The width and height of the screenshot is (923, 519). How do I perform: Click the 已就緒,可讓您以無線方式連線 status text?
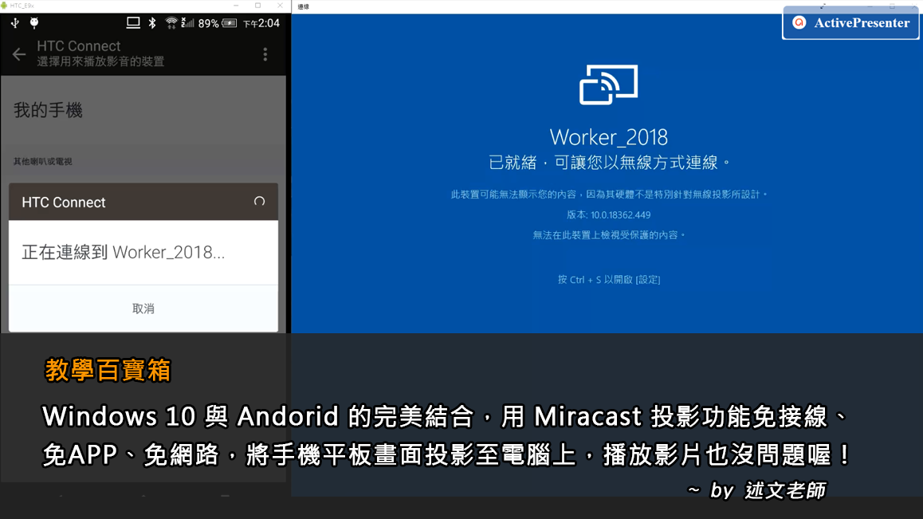[x=609, y=163]
